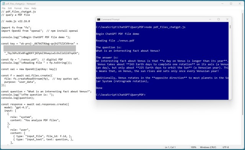This screenshot has height=150, width=245.
Task: Click the Command Prompt vertical scrollbar thumb
Action: coord(230,27)
